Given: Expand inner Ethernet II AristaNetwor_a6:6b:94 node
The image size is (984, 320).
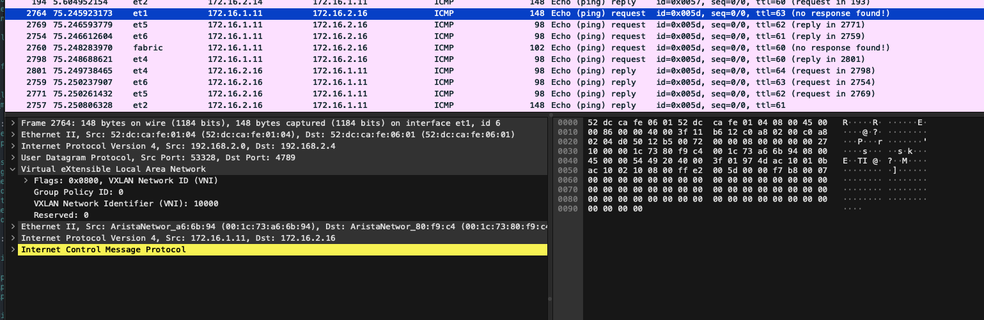Looking at the screenshot, I should (x=13, y=226).
